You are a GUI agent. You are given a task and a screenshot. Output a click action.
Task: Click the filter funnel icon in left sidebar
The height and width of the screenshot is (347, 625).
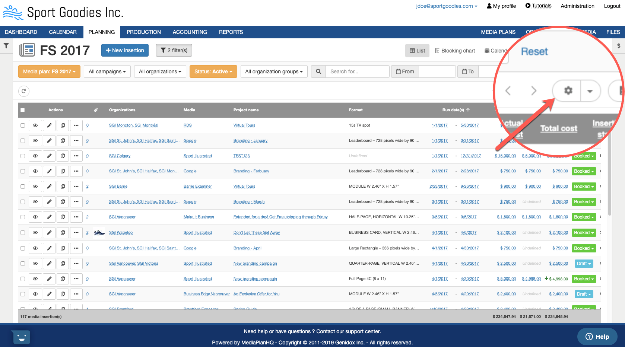6,46
